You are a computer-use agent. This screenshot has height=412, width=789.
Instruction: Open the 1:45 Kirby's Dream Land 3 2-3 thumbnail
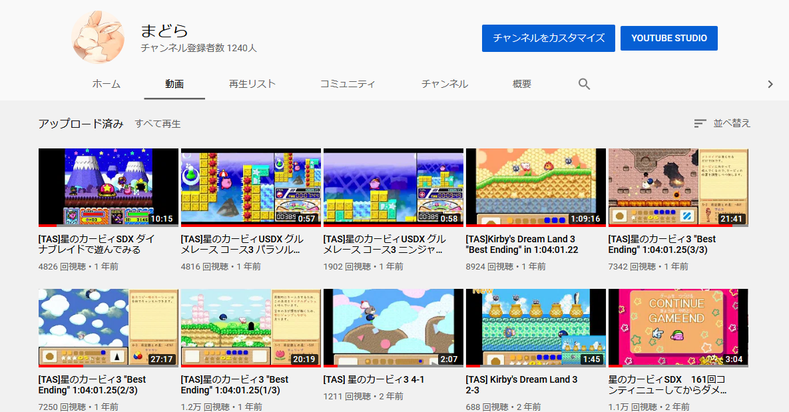pos(536,327)
